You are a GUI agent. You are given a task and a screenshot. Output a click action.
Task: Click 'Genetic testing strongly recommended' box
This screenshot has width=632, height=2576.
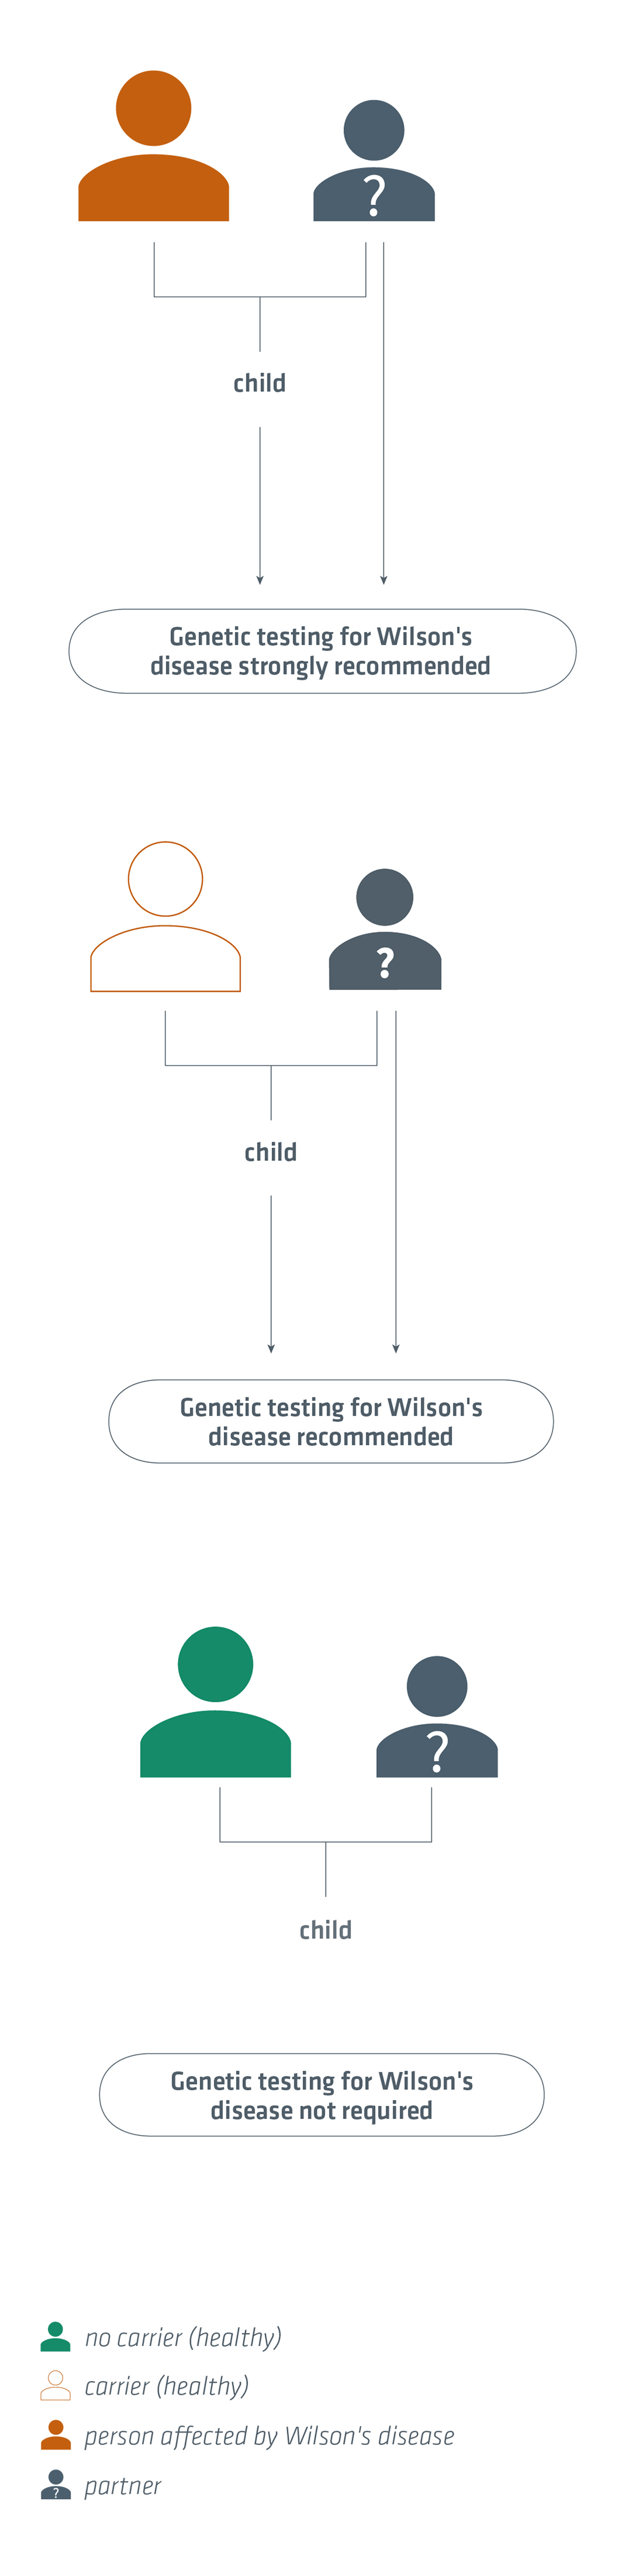coord(322,651)
